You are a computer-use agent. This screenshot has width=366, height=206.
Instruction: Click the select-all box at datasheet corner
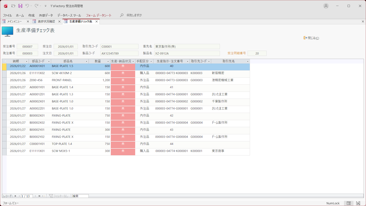point(4,61)
